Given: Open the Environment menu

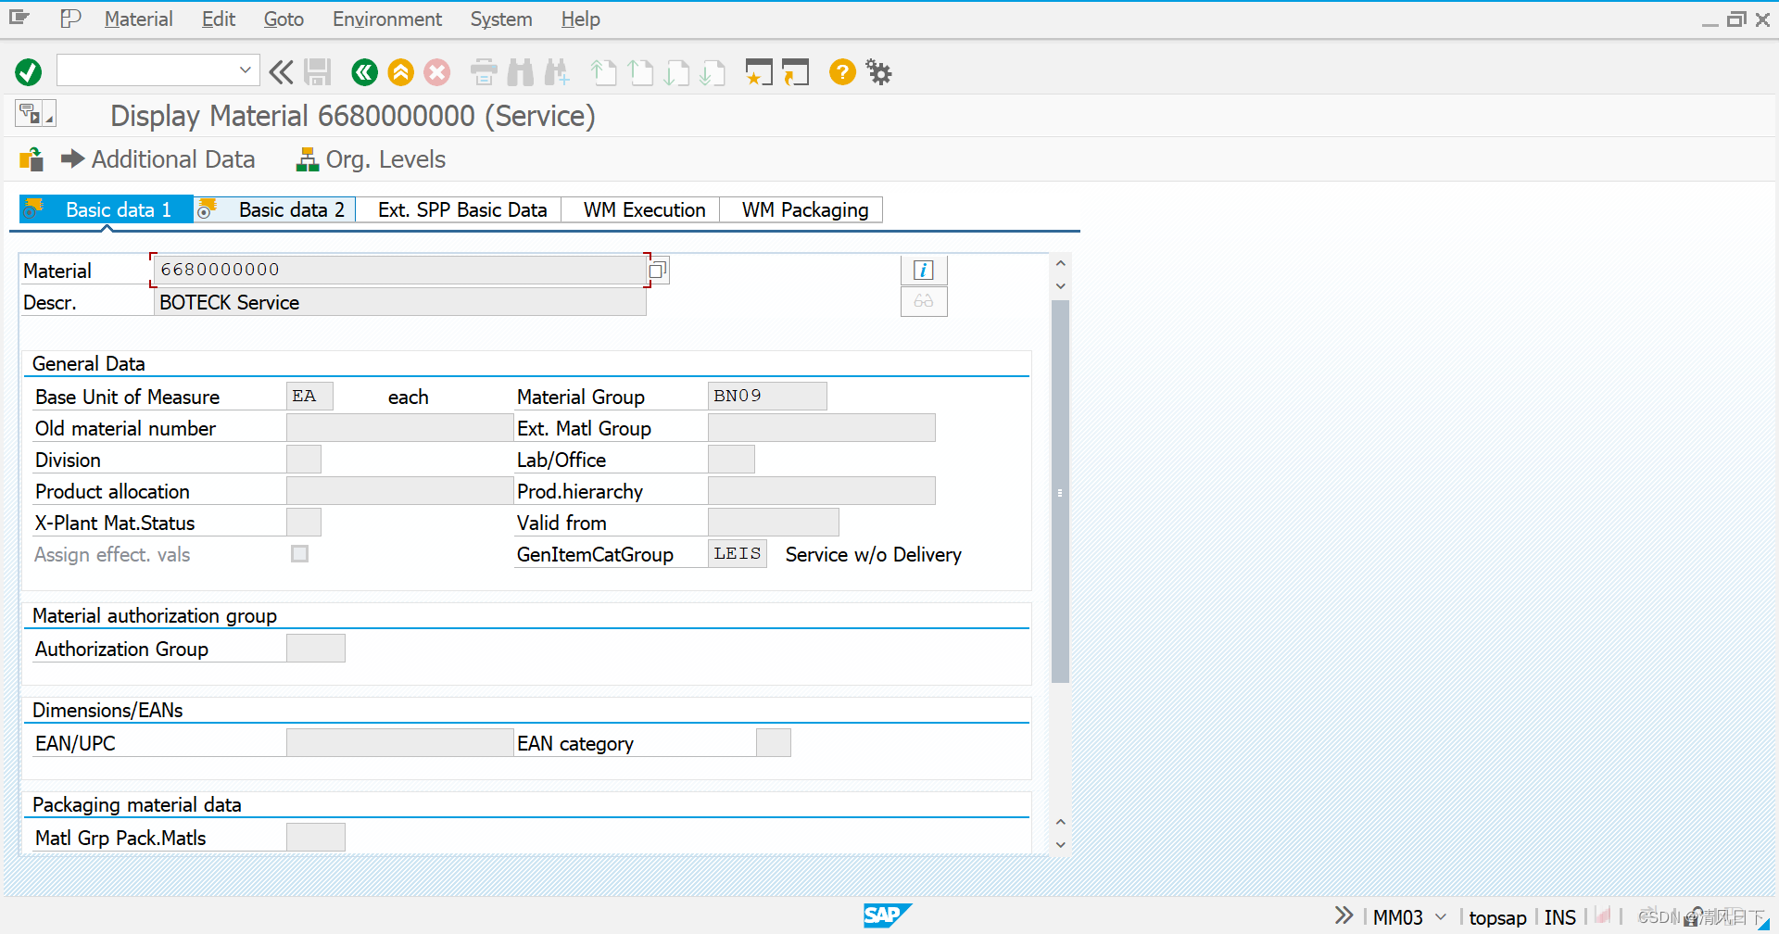Looking at the screenshot, I should point(386,19).
